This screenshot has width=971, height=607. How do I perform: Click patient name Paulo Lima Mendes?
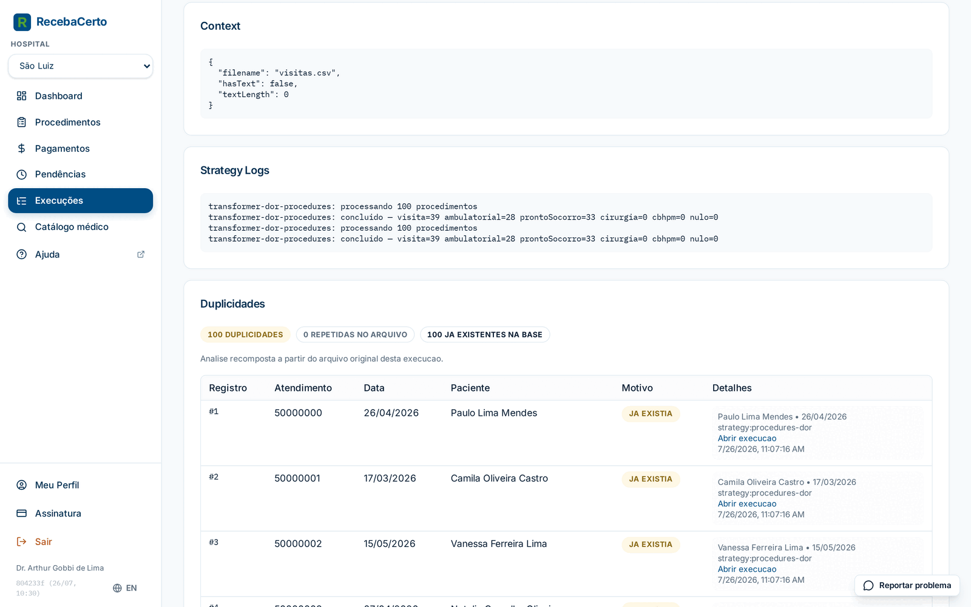pyautogui.click(x=494, y=413)
